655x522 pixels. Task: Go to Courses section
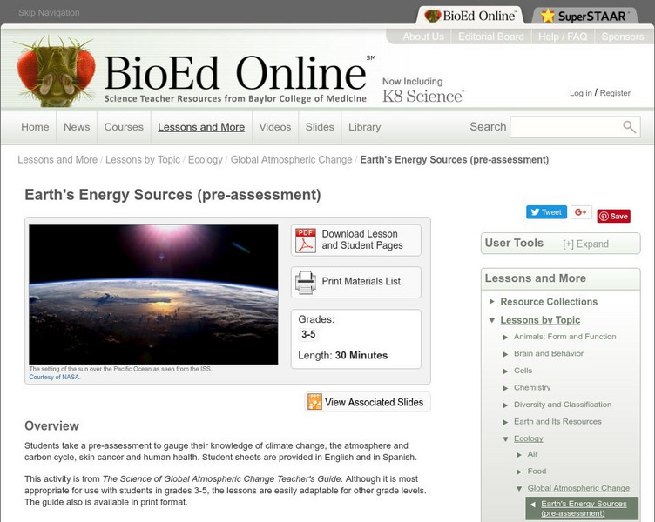coord(124,127)
